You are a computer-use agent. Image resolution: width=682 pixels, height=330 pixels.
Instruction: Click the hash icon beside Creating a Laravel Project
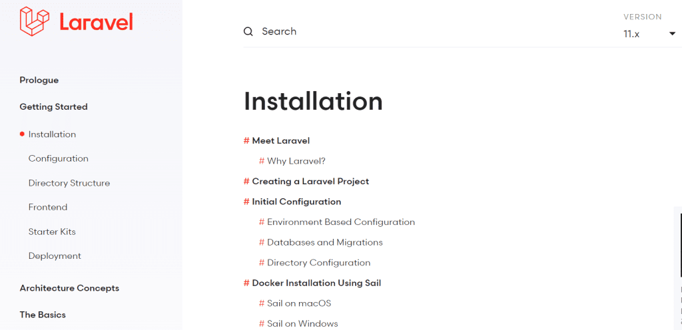click(246, 182)
